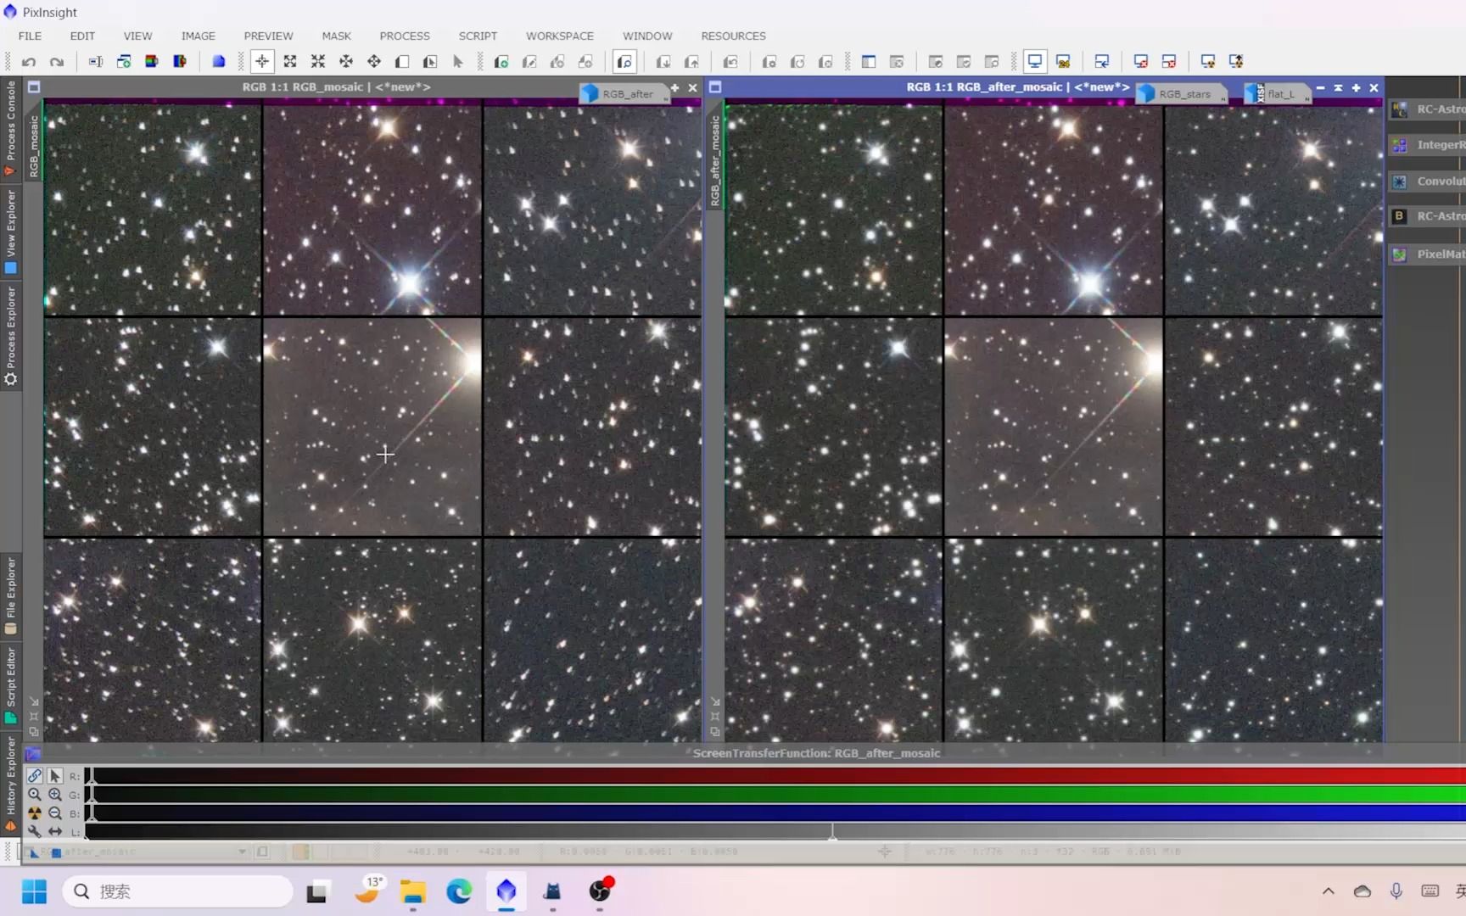Open the MASK menu
The height and width of the screenshot is (916, 1466).
coord(336,36)
